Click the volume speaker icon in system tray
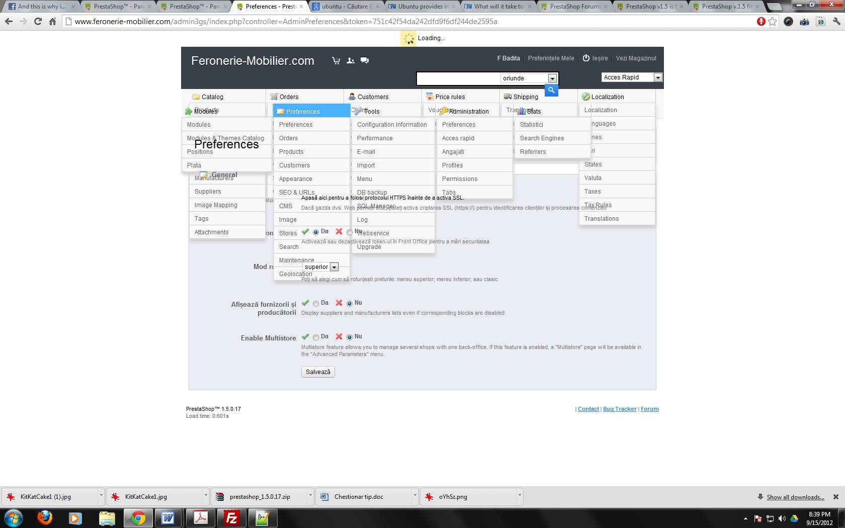Screen dimensions: 845x528 pos(782,518)
